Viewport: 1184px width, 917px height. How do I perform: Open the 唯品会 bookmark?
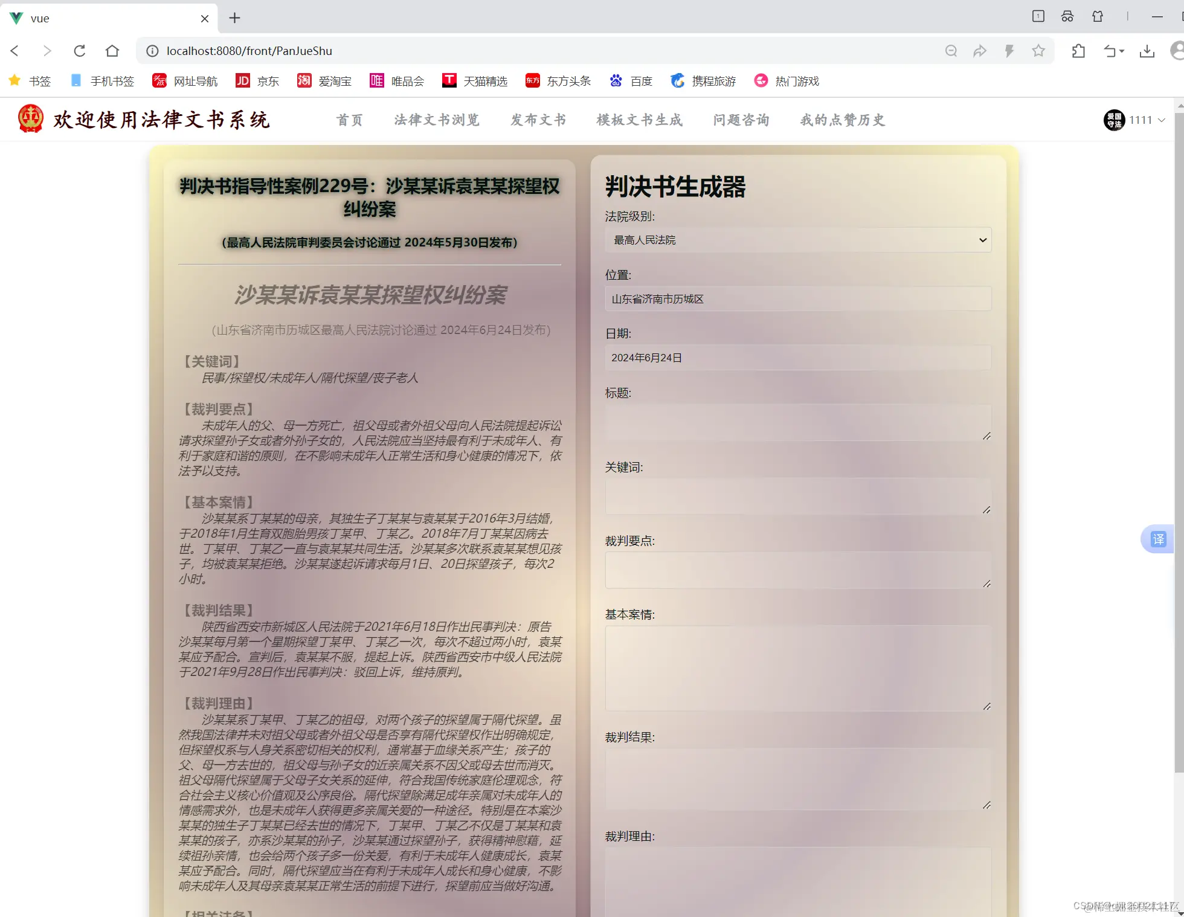[397, 81]
